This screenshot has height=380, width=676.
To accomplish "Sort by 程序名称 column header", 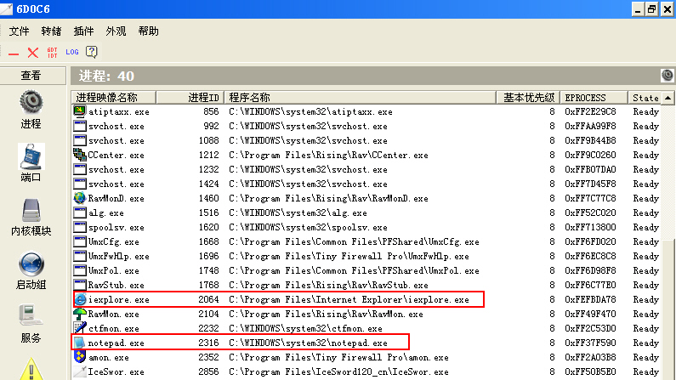I will click(361, 98).
